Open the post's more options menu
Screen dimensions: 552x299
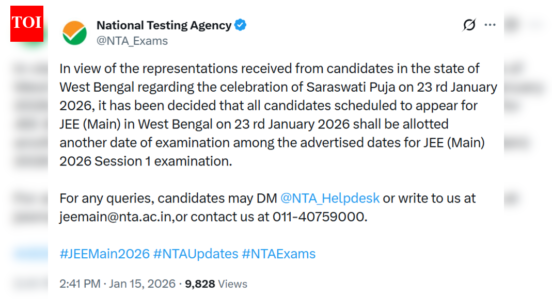[x=490, y=24]
